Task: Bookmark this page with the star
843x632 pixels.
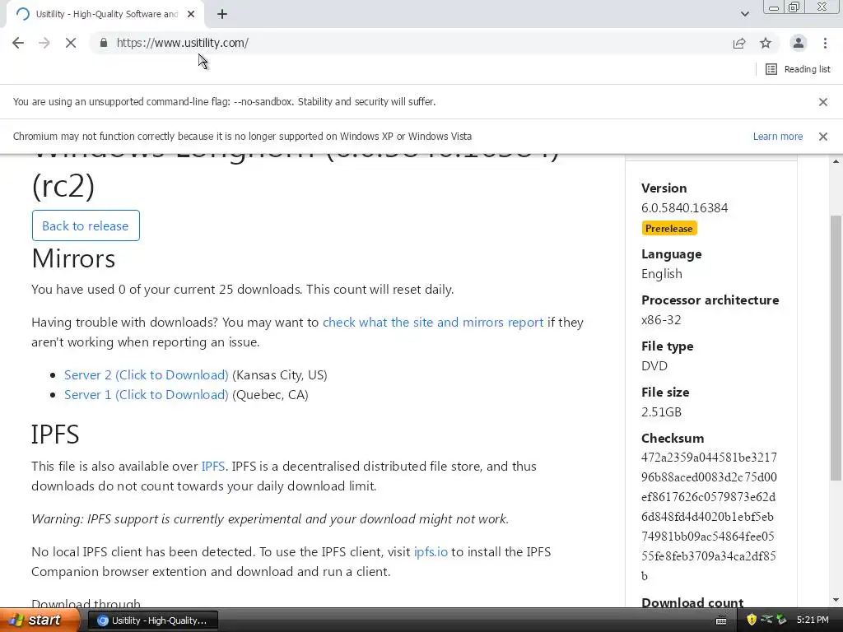Action: pos(766,43)
